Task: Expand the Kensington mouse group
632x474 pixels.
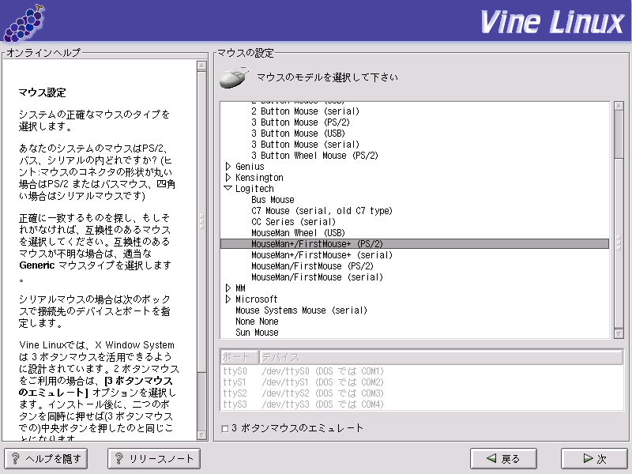Action: click(228, 177)
